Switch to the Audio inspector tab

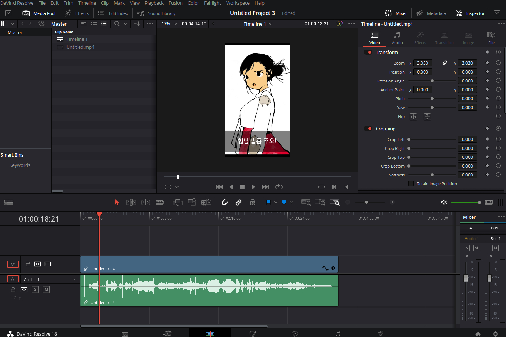click(x=397, y=38)
